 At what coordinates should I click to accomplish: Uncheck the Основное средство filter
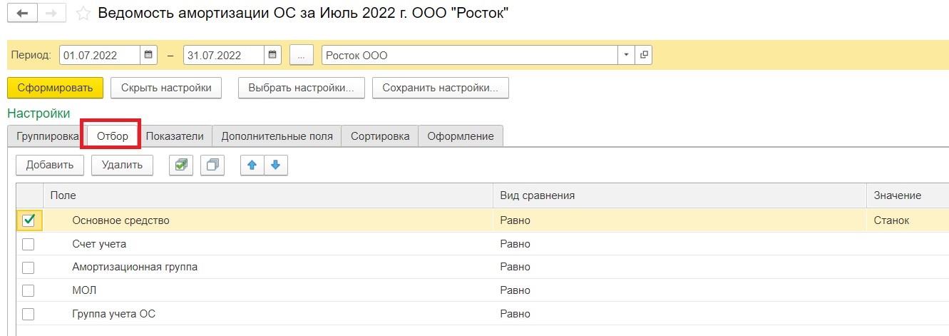click(x=29, y=220)
